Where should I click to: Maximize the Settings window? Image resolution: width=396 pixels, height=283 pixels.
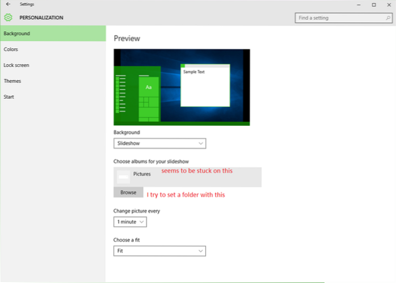coord(373,5)
